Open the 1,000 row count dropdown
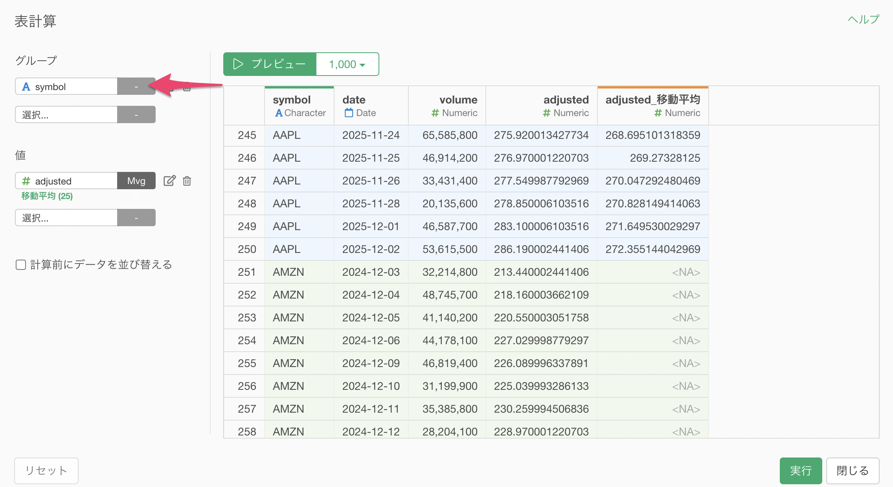Image resolution: width=893 pixels, height=487 pixels. pos(347,64)
